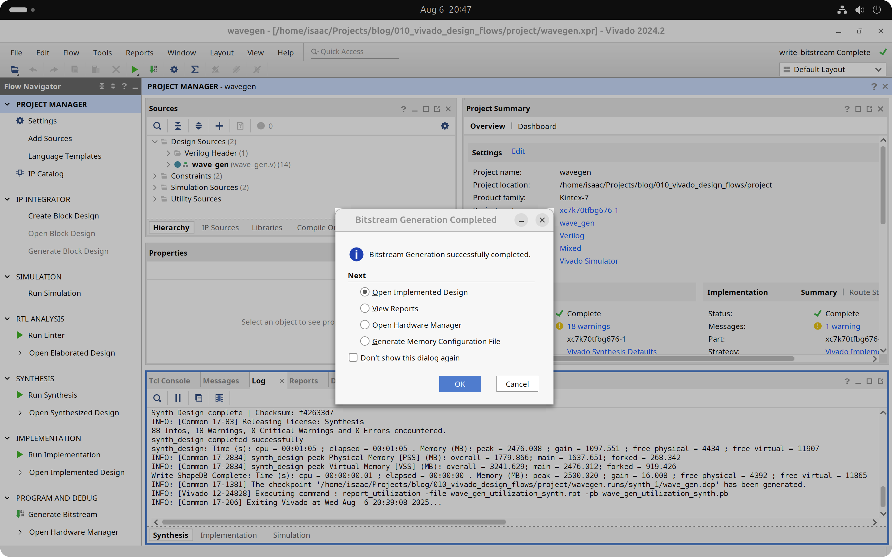Viewport: 892px width, 557px height.
Task: Open the Reports menu
Action: click(139, 53)
